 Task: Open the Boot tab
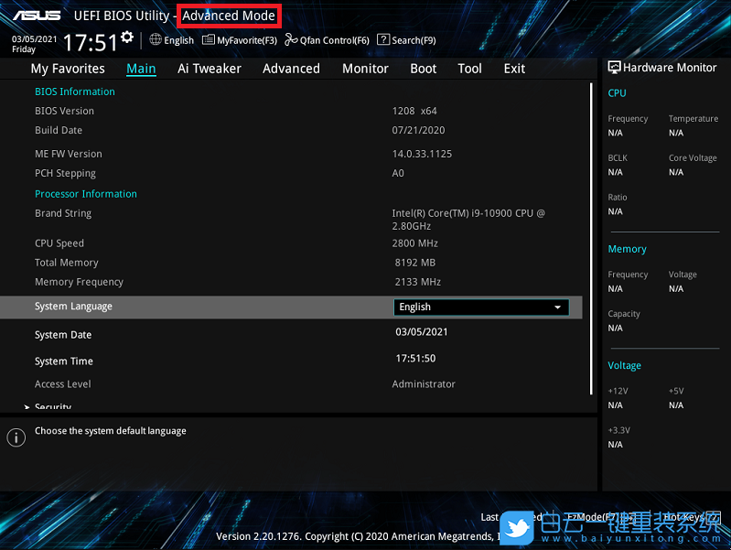click(423, 69)
